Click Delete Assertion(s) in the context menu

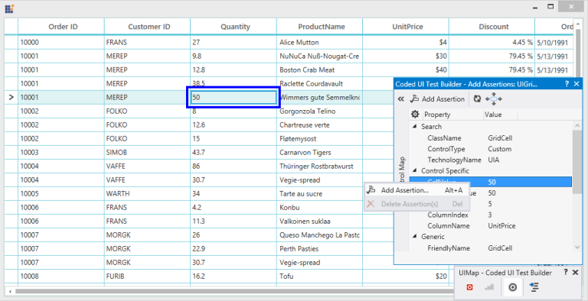pos(416,204)
